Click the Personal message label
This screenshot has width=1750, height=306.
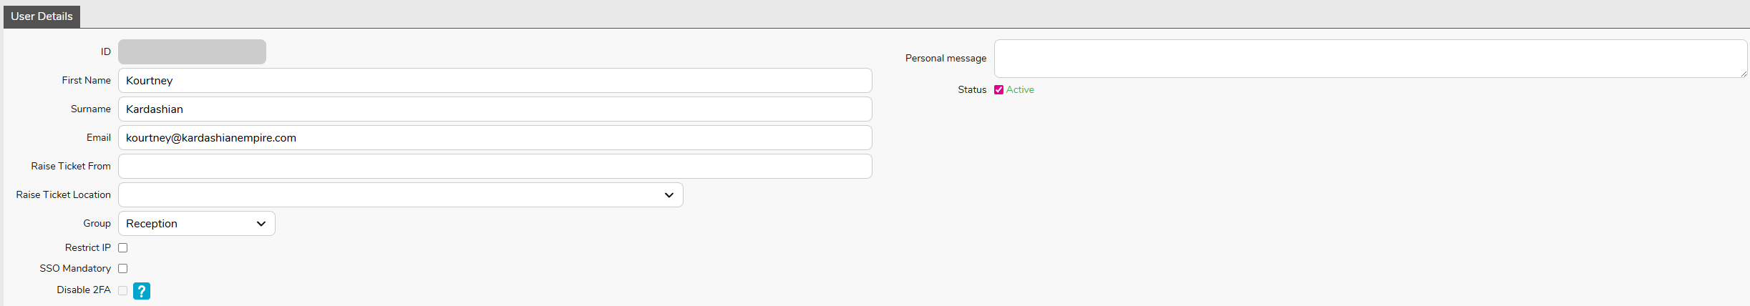coord(946,59)
